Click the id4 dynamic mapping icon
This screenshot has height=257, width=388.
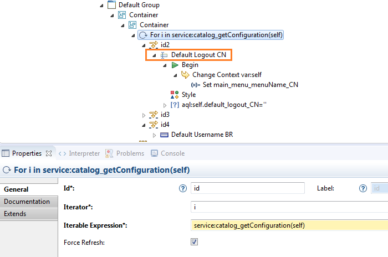[154, 125]
